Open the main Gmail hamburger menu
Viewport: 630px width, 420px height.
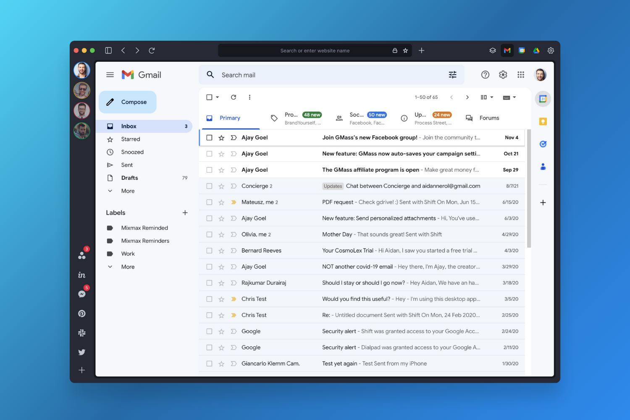(x=110, y=74)
